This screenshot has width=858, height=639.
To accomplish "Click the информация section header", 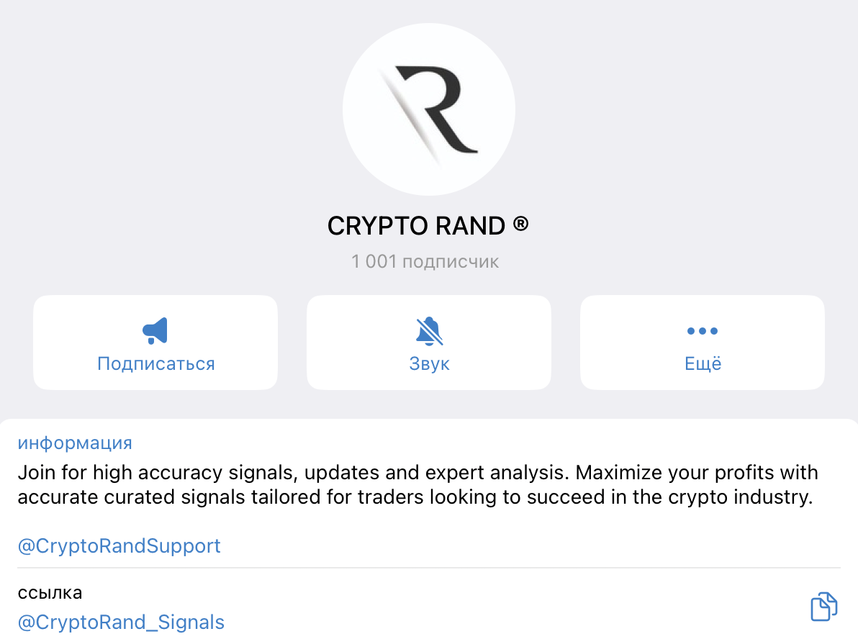I will coord(75,443).
